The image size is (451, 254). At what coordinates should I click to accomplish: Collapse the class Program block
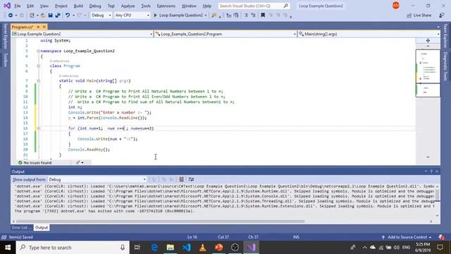38,66
